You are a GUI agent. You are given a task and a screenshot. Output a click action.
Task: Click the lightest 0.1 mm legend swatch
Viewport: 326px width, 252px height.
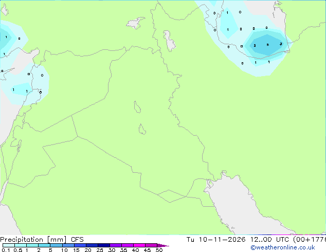point(9,245)
